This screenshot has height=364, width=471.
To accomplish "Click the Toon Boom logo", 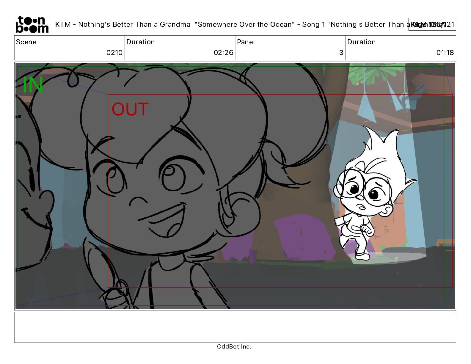I will click(x=32, y=24).
